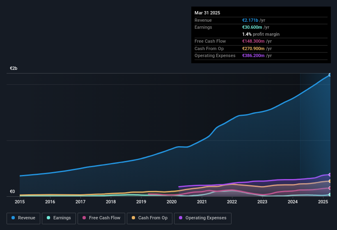
Task: Click the 2018 x-axis label
Action: [111, 202]
